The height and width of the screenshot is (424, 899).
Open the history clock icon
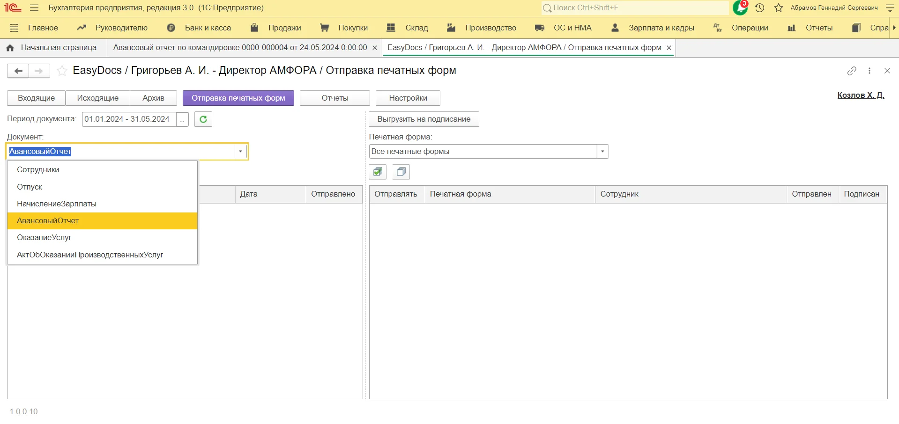click(760, 8)
